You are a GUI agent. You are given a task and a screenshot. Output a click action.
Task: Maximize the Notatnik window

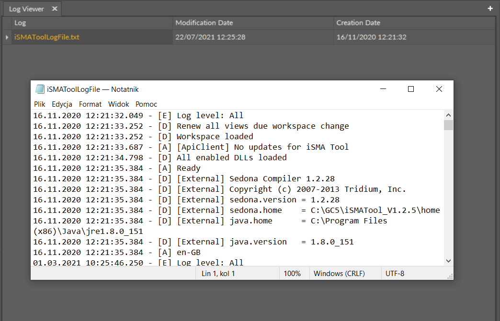tap(410, 89)
